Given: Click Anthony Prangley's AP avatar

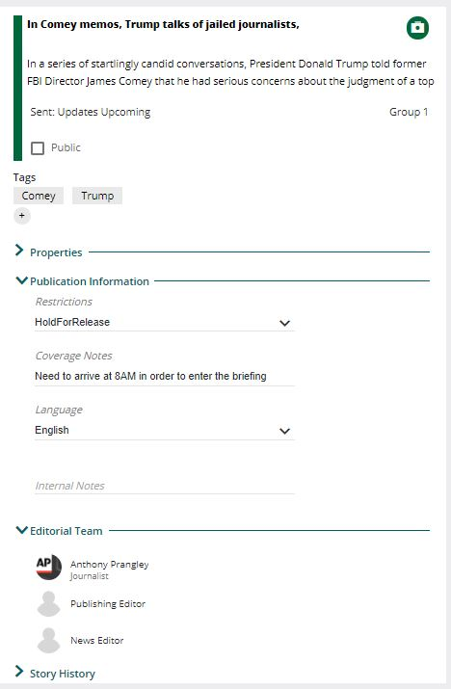Looking at the screenshot, I should [x=48, y=568].
